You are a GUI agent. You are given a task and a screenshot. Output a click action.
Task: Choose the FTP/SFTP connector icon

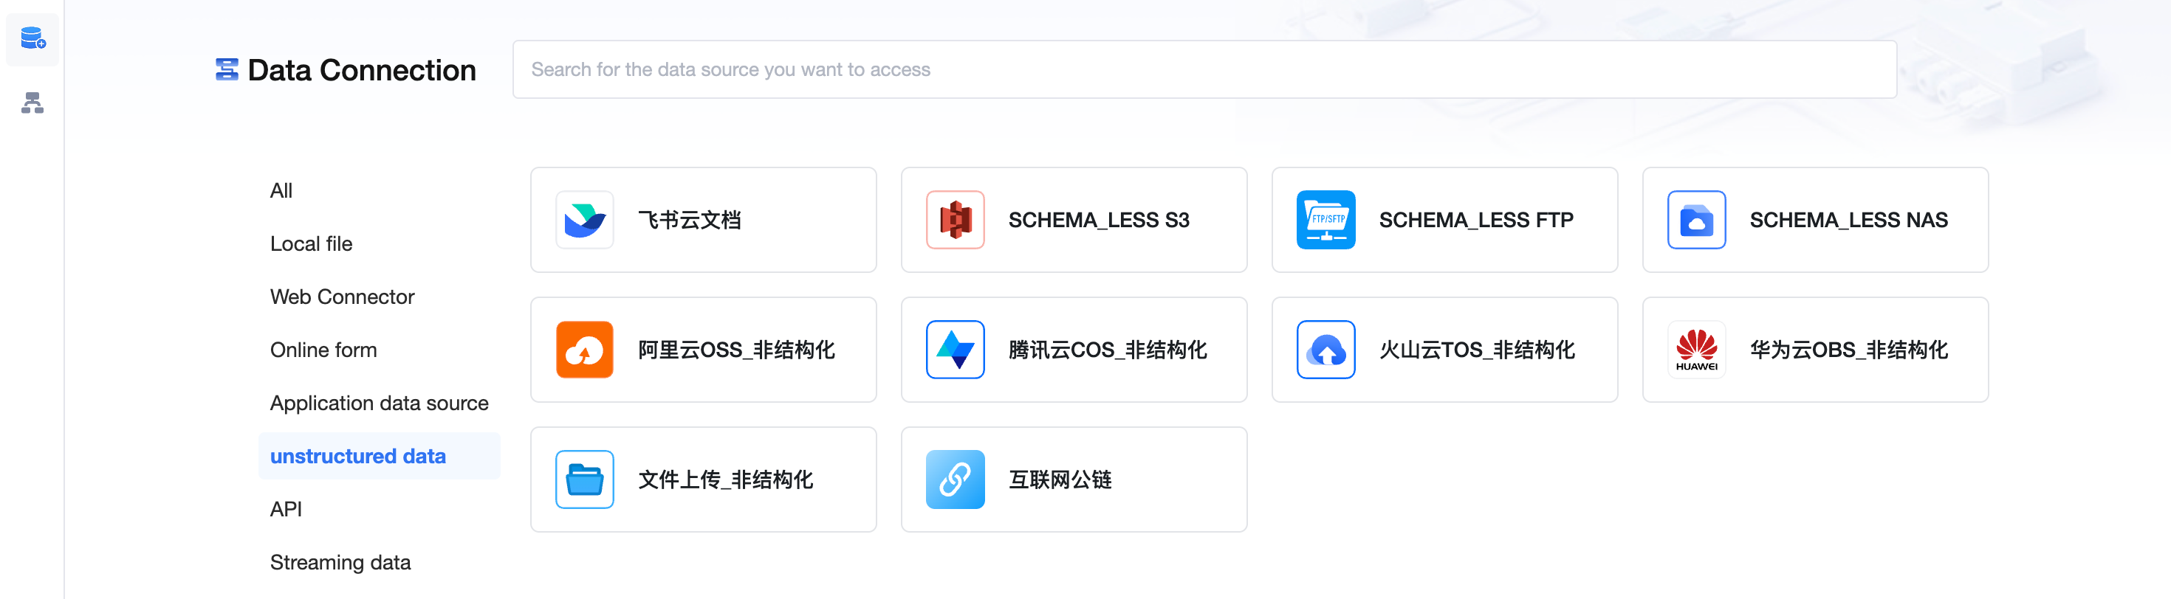tap(1325, 220)
